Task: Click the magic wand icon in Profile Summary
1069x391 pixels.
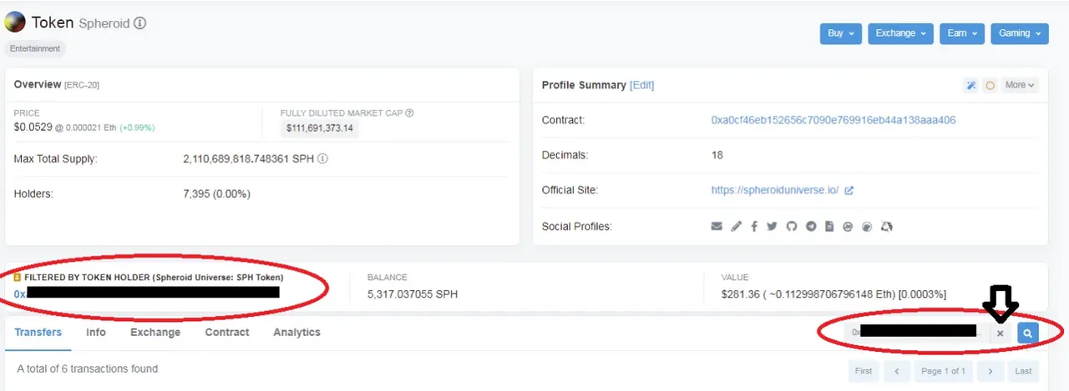Action: pyautogui.click(x=970, y=85)
